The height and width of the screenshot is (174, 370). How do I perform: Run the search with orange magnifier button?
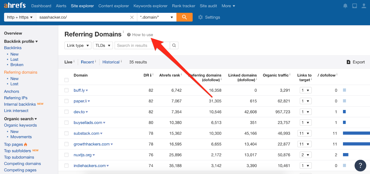click(184, 17)
